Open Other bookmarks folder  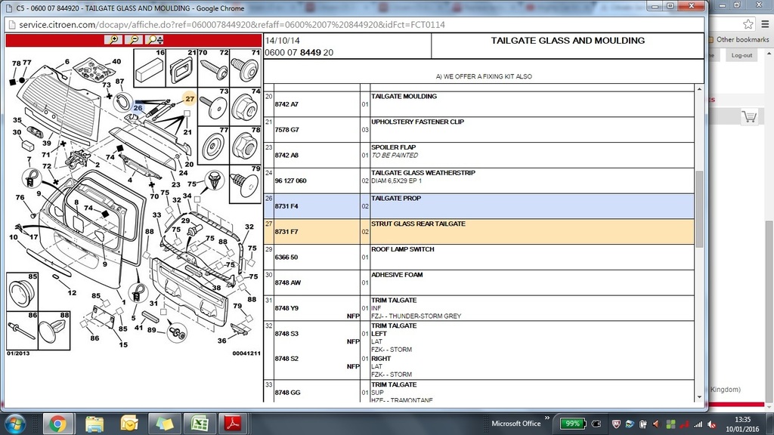pos(739,39)
